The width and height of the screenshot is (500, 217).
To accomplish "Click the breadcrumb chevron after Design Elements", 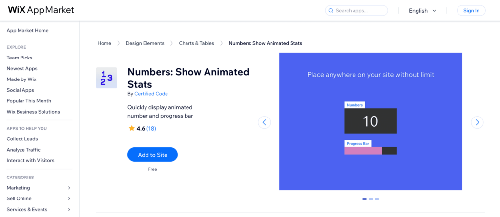I will (x=171, y=43).
